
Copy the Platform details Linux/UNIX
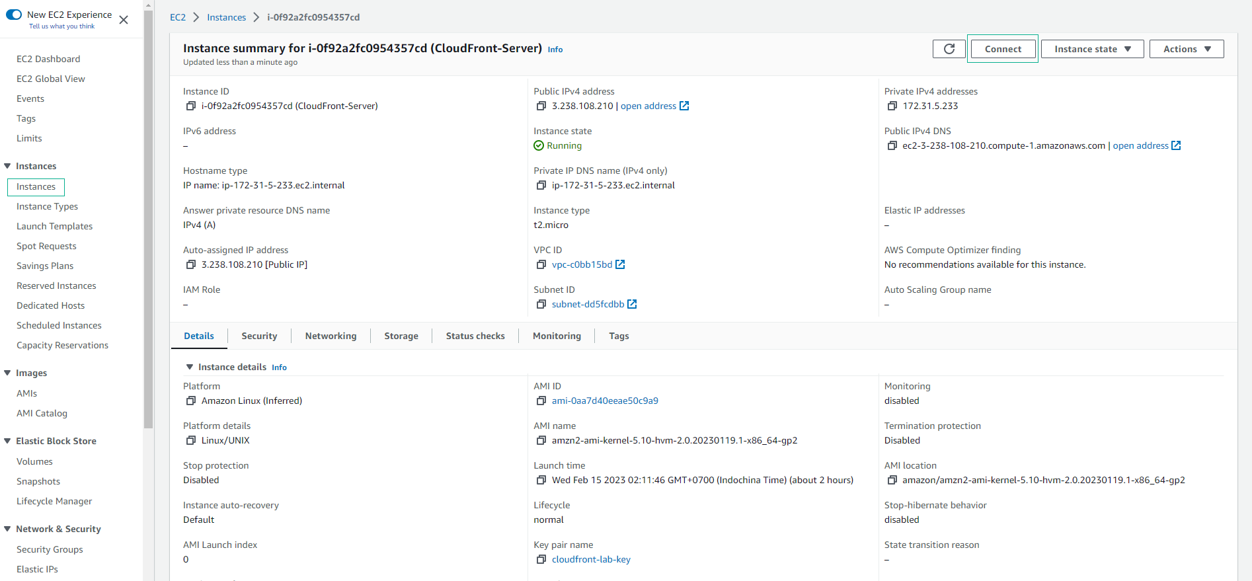(191, 440)
